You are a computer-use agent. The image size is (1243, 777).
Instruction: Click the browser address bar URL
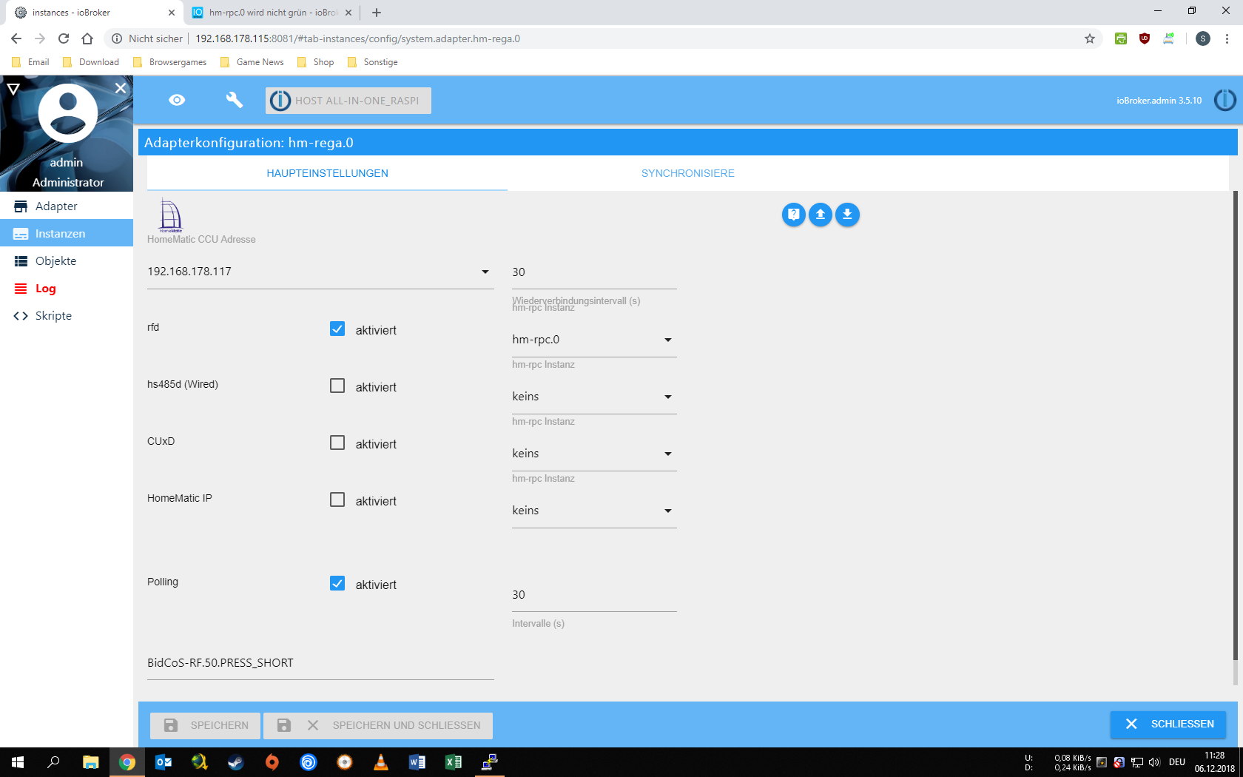pos(357,38)
